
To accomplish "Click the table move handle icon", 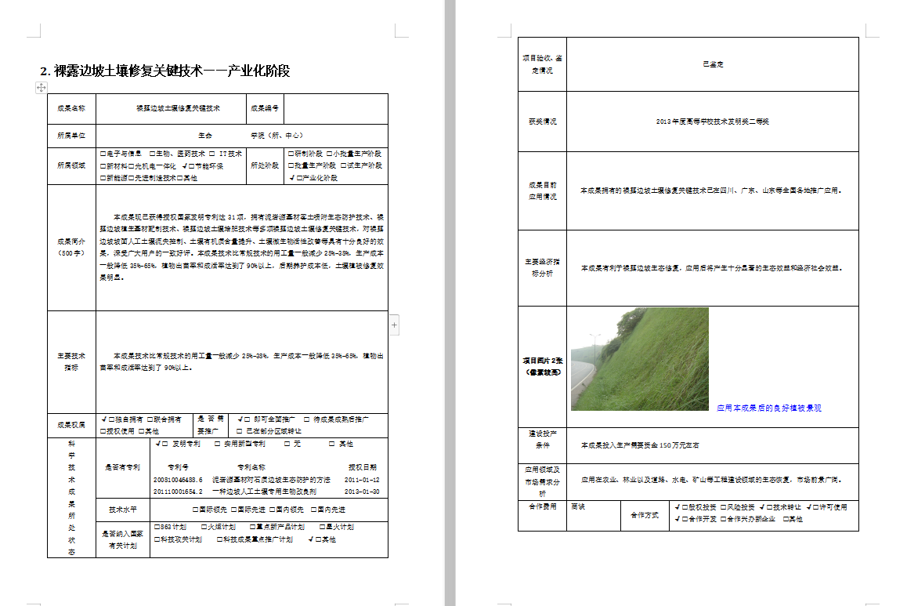I will click(41, 88).
